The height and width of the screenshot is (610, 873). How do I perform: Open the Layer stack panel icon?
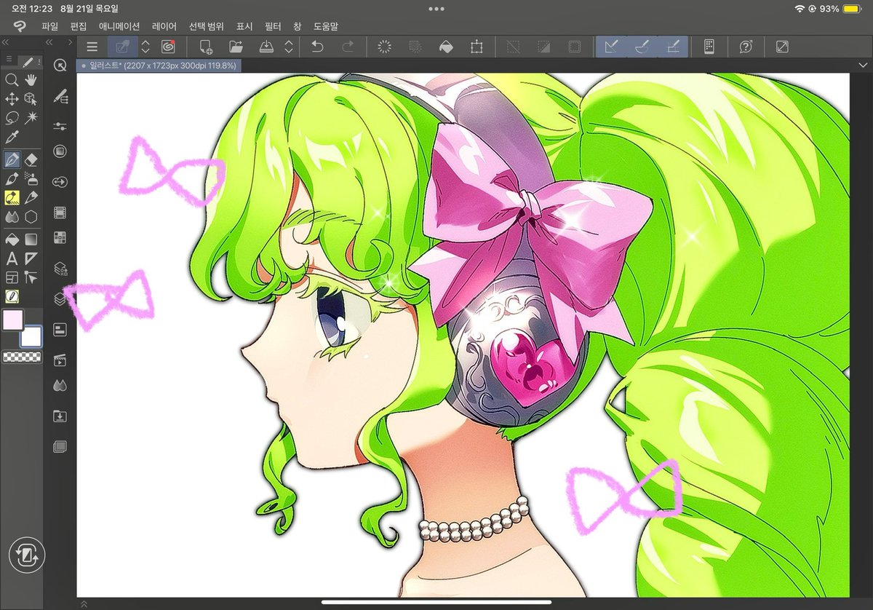tap(60, 298)
